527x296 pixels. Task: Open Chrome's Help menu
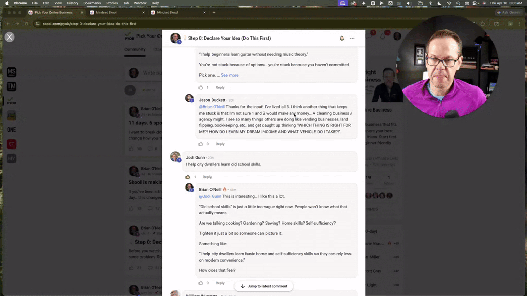pyautogui.click(x=155, y=3)
